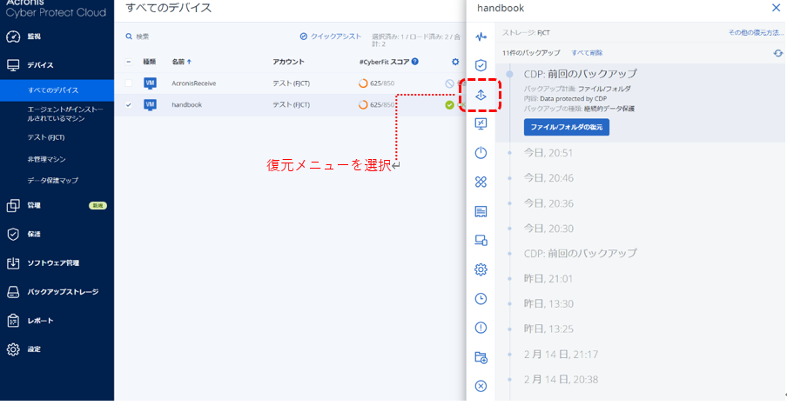787x405 pixels.
Task: Toggle the select-all checkbox in table header
Action: click(x=129, y=62)
